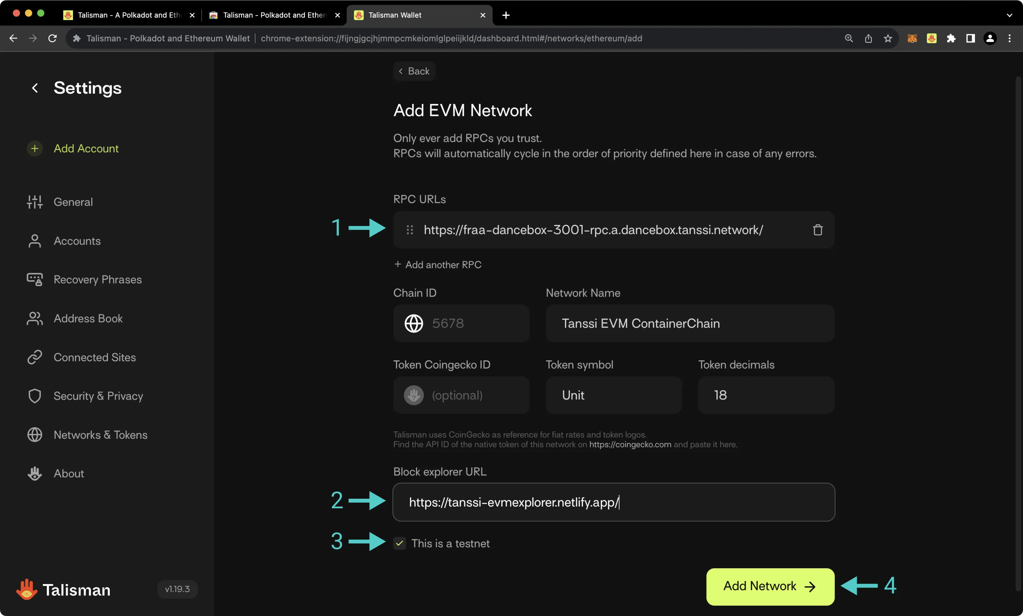Image resolution: width=1023 pixels, height=616 pixels.
Task: Open the coingecko.com link
Action: coord(630,445)
